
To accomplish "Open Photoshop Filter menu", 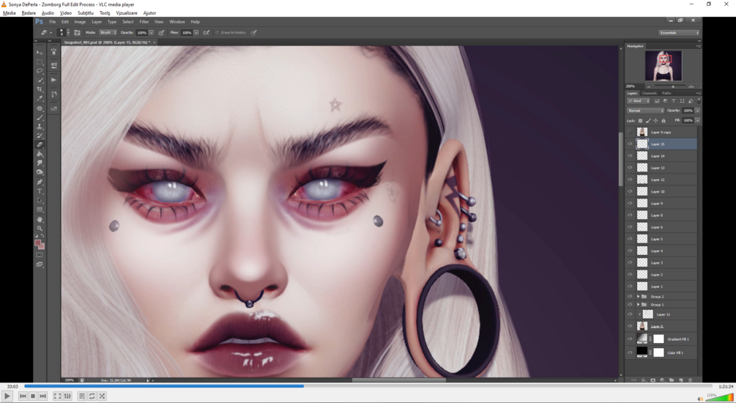I will (x=144, y=21).
